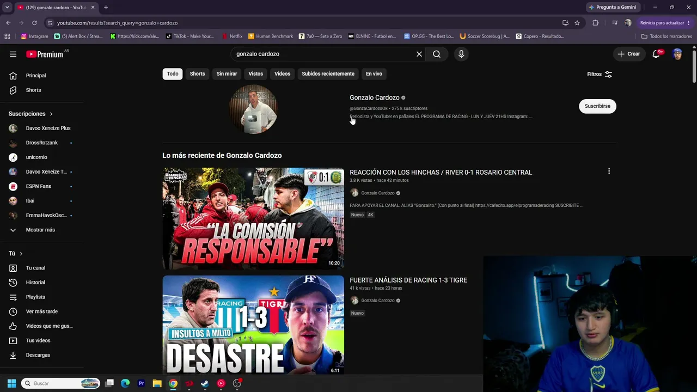This screenshot has width=697, height=392.
Task: Open the Filtros panel
Action: pos(600,74)
